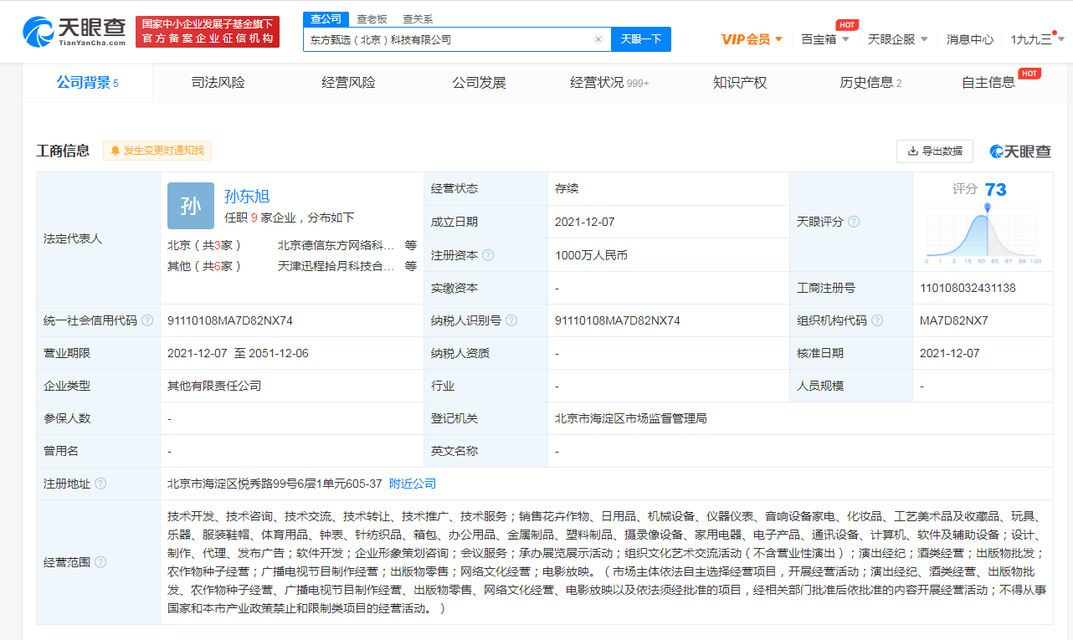Click the 存续 business status value
This screenshot has width=1073, height=640.
click(x=567, y=189)
